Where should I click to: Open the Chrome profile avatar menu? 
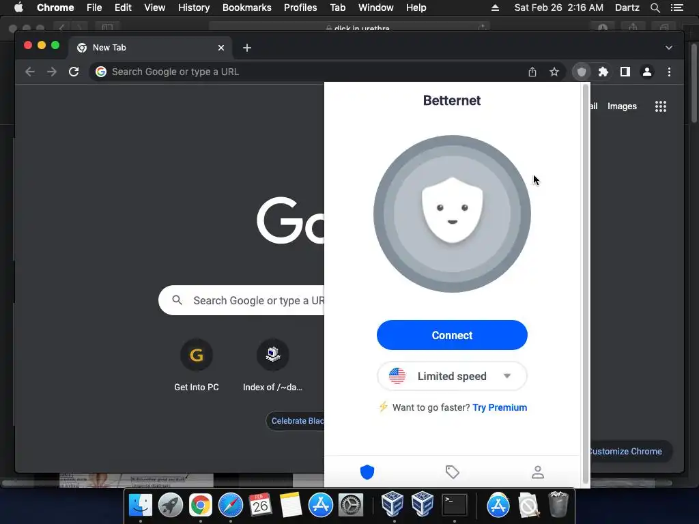[x=647, y=72]
